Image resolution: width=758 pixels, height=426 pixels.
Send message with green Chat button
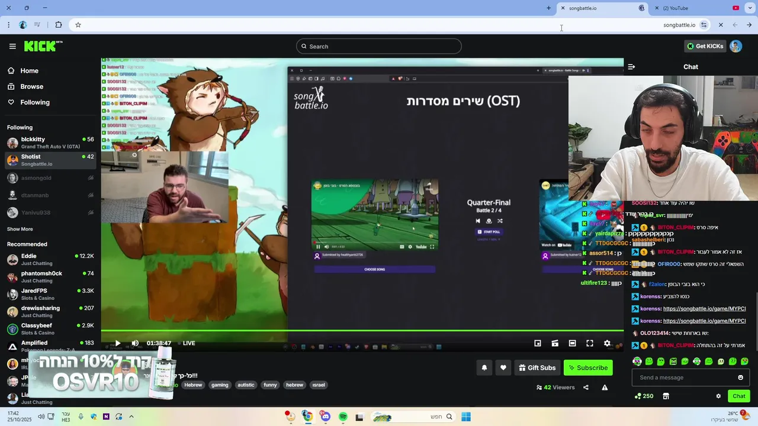739,396
